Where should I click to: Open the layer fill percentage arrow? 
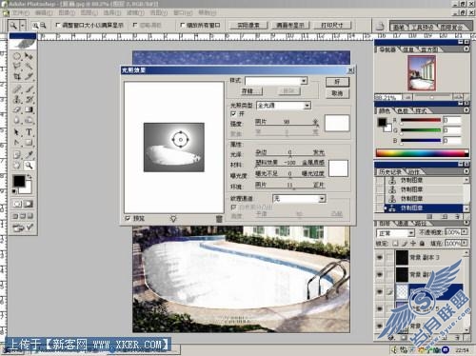click(x=464, y=243)
